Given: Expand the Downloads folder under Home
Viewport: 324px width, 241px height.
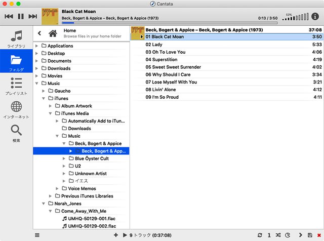Looking at the screenshot, I should point(36,68).
